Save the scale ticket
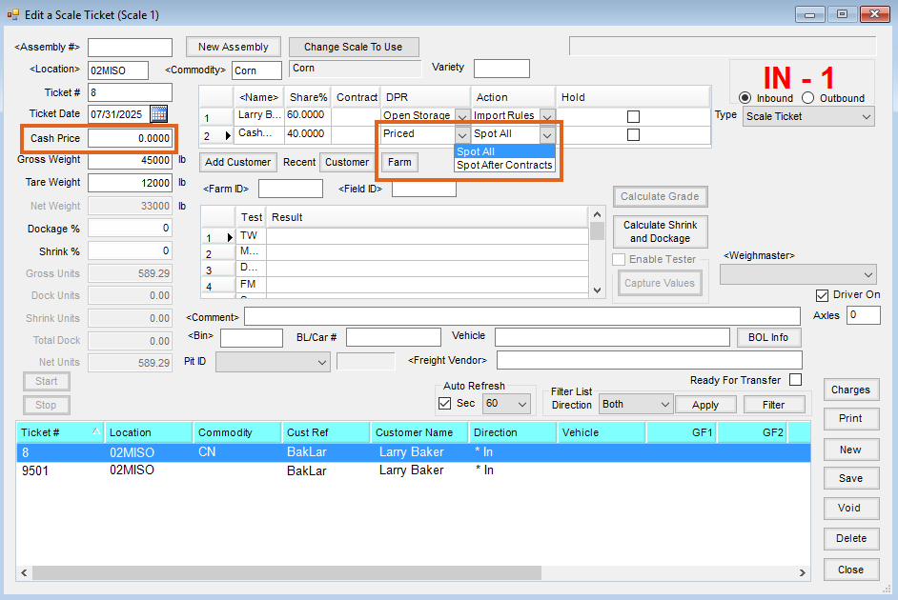The height and width of the screenshot is (600, 898). (850, 478)
